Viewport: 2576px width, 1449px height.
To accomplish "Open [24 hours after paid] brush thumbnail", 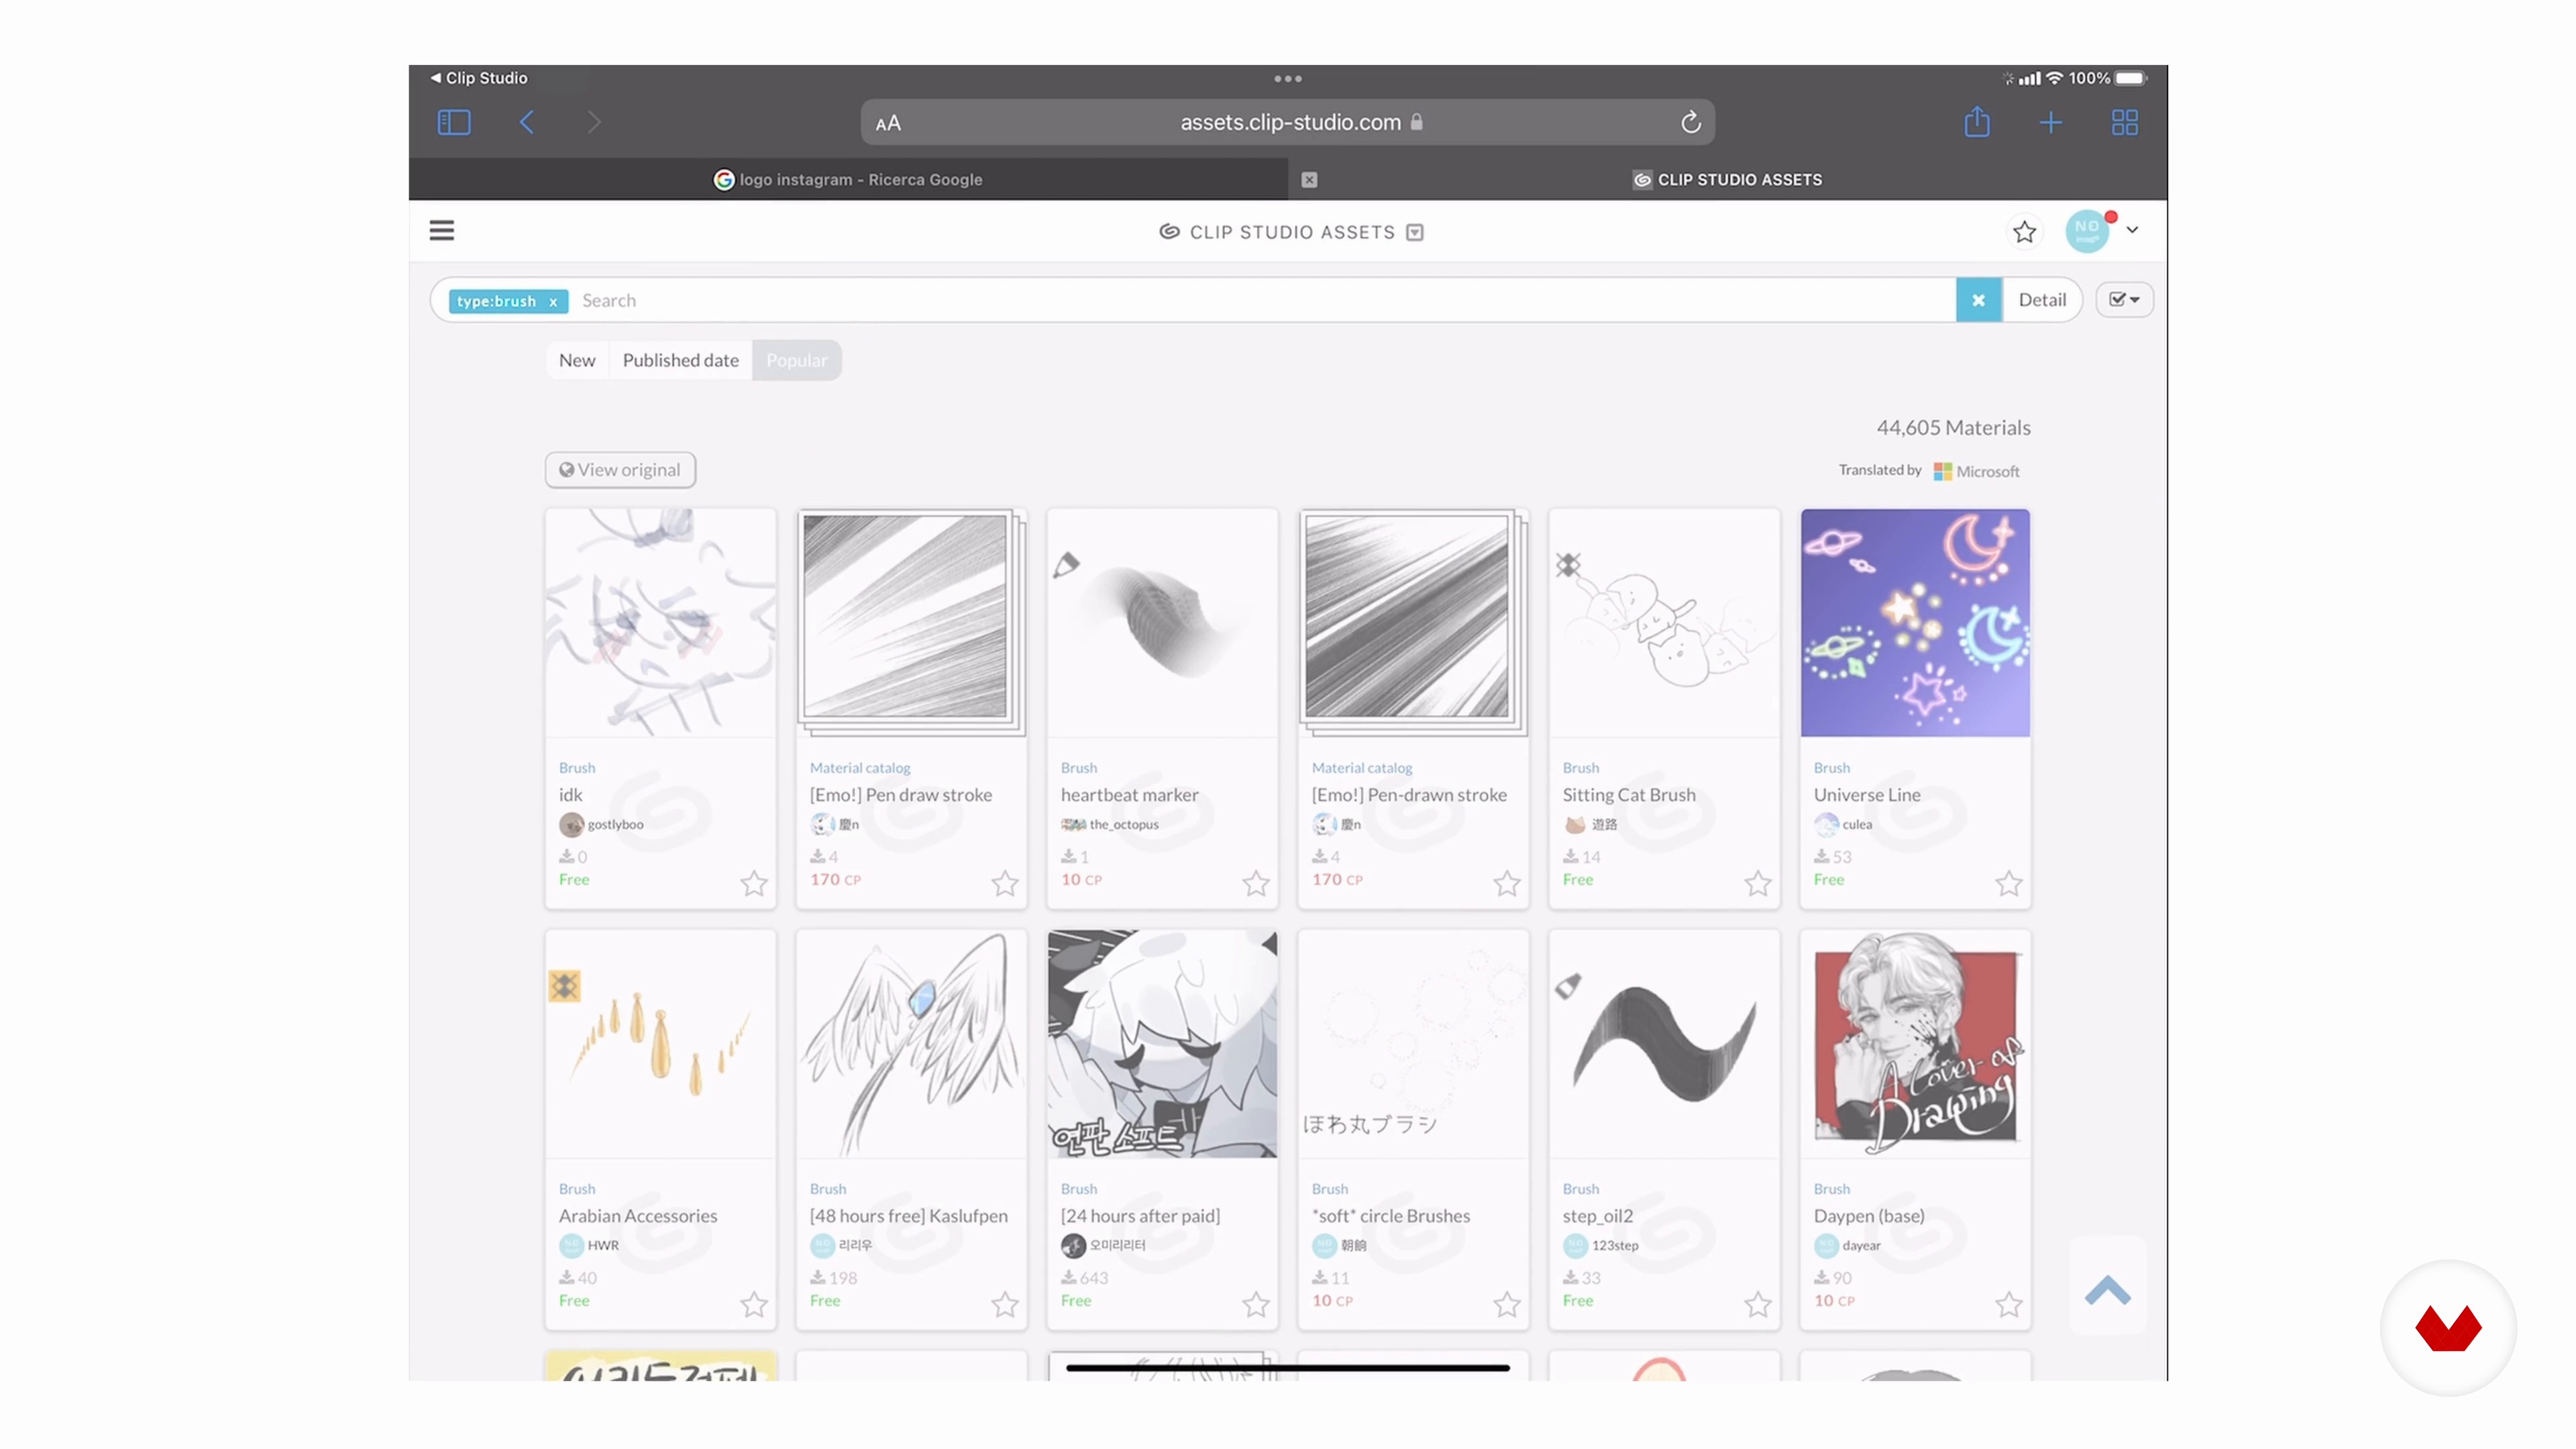I will pyautogui.click(x=1162, y=1044).
